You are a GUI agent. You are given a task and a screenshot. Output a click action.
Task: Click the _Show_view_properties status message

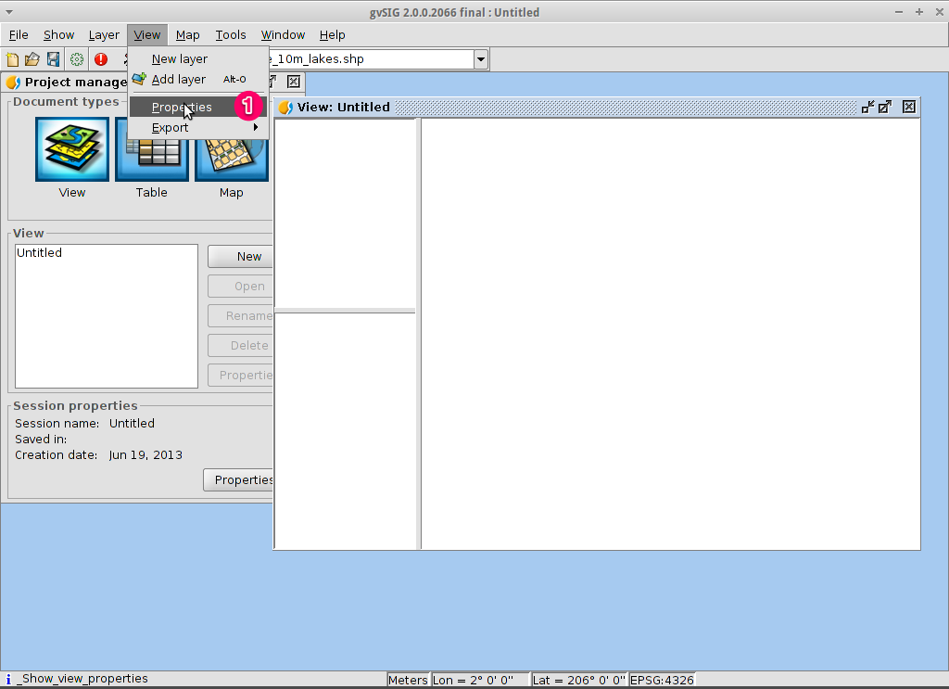tap(82, 679)
